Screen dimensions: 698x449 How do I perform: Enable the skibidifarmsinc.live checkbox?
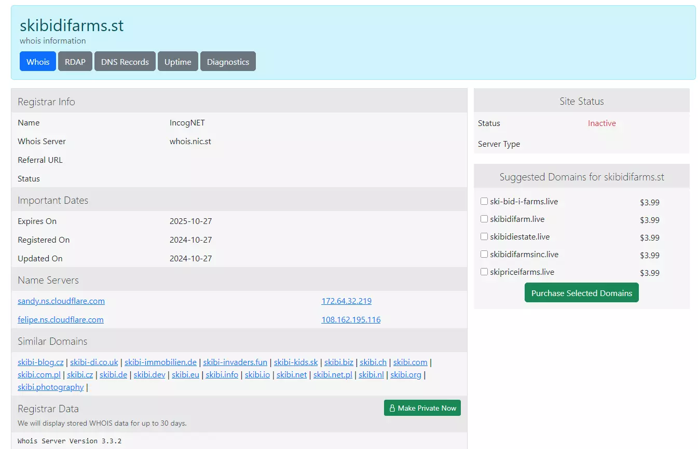click(484, 254)
